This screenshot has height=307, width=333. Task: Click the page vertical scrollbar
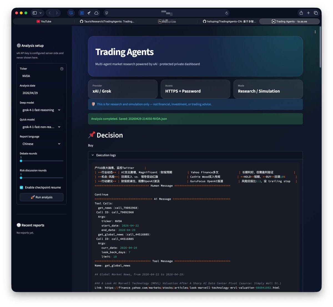click(320, 47)
